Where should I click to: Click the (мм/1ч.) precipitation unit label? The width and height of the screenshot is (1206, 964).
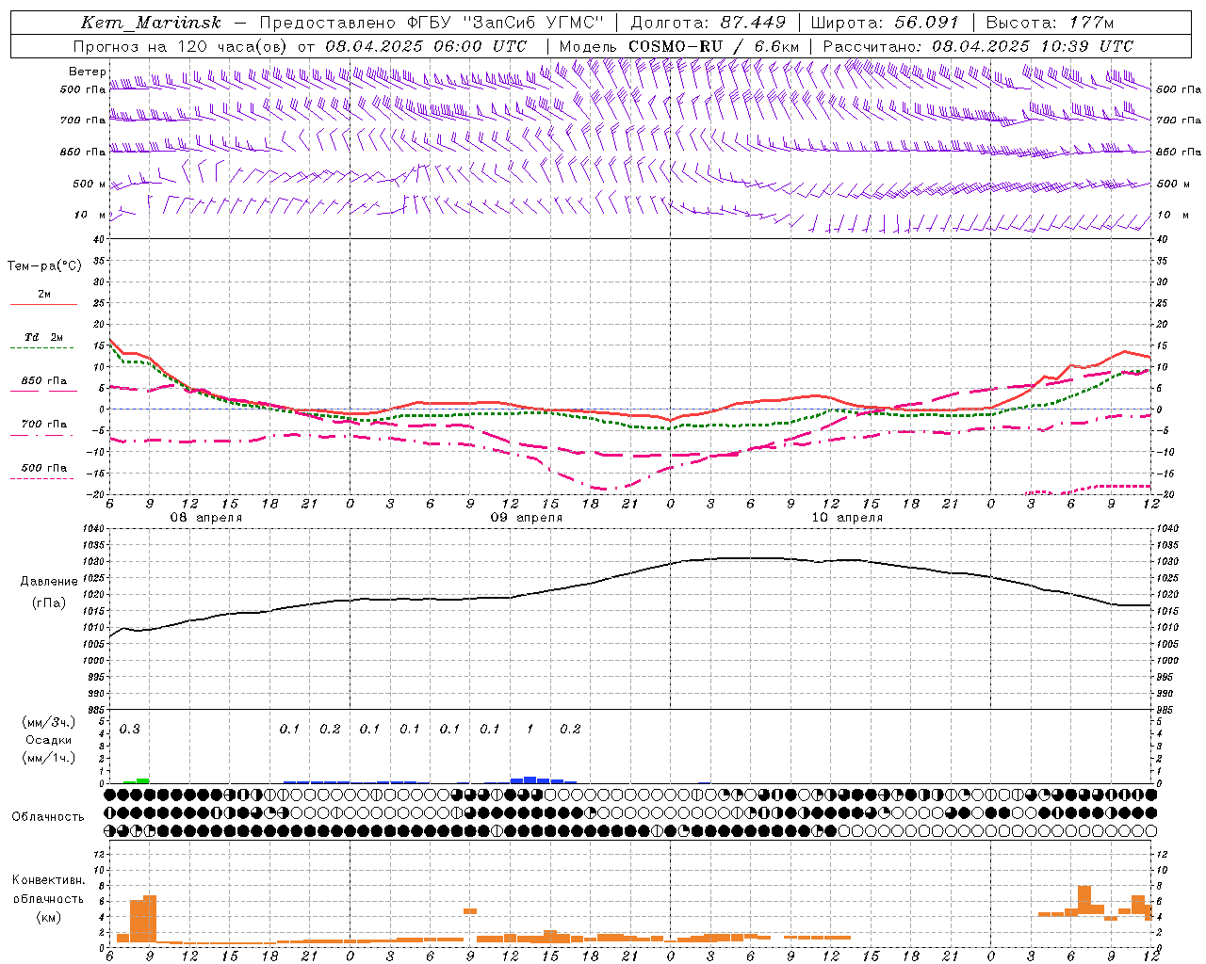coord(49,758)
